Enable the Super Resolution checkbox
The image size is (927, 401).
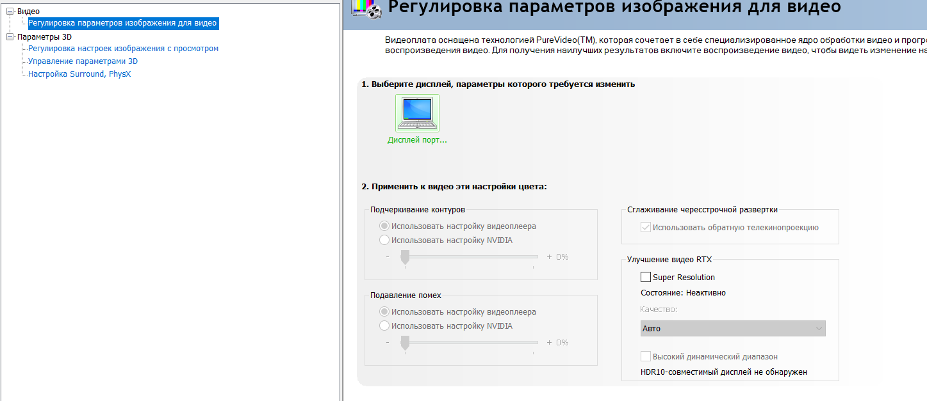tap(646, 277)
